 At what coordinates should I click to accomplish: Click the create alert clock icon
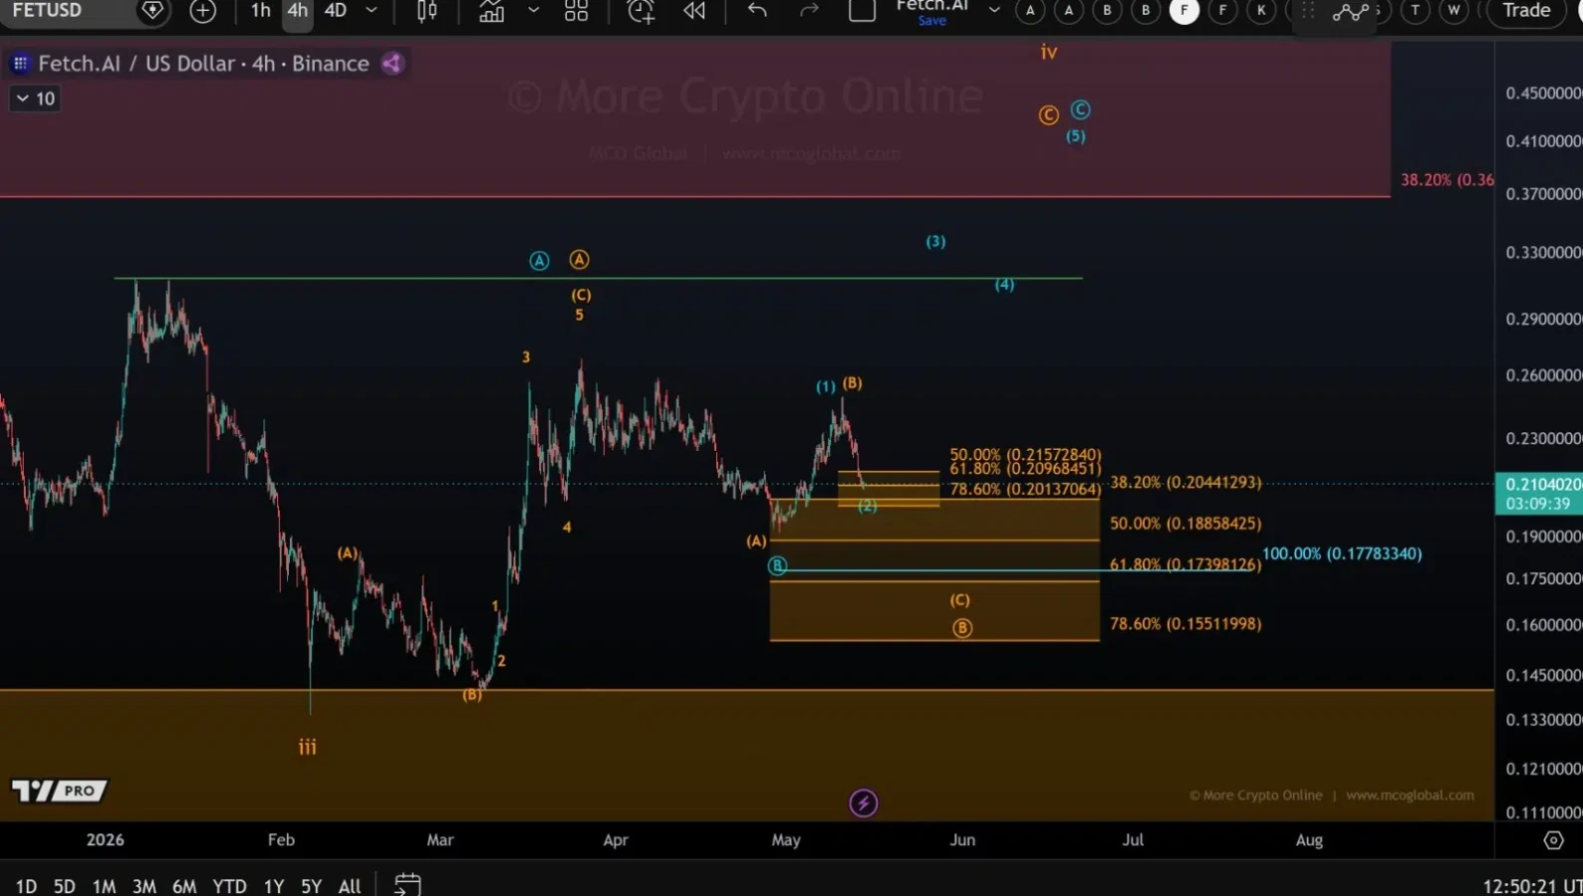tap(641, 11)
